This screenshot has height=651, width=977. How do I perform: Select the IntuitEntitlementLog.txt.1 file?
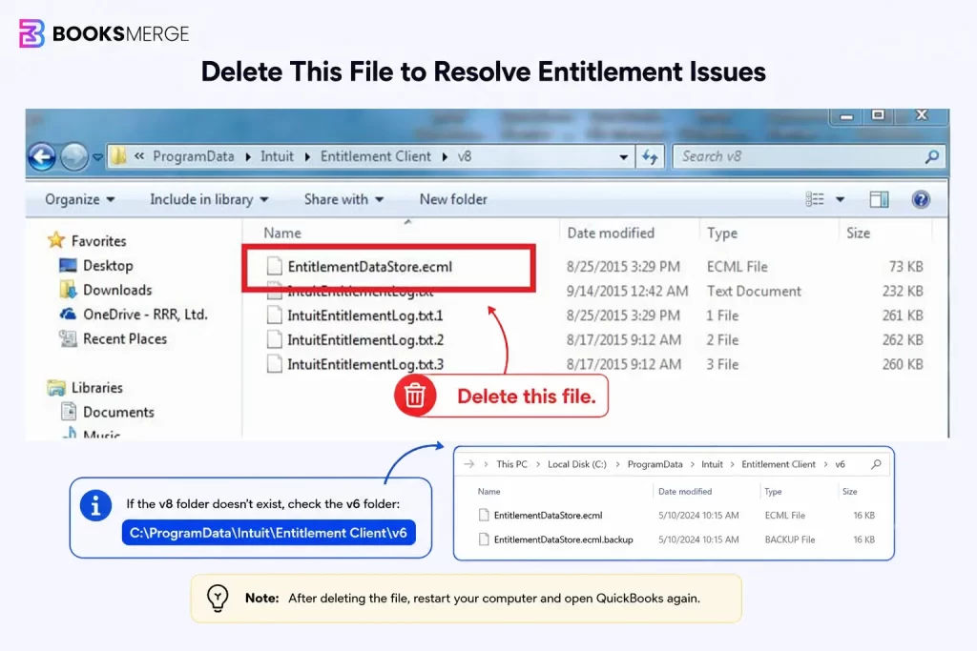(365, 315)
